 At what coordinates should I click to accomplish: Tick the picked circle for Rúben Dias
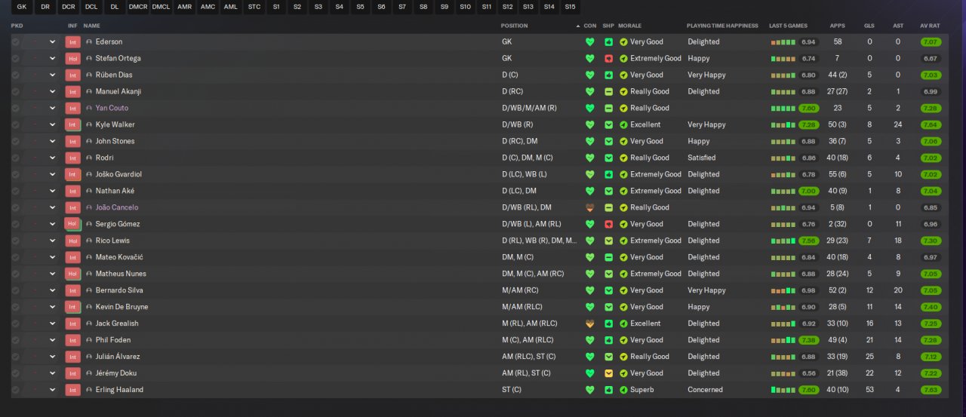point(15,75)
